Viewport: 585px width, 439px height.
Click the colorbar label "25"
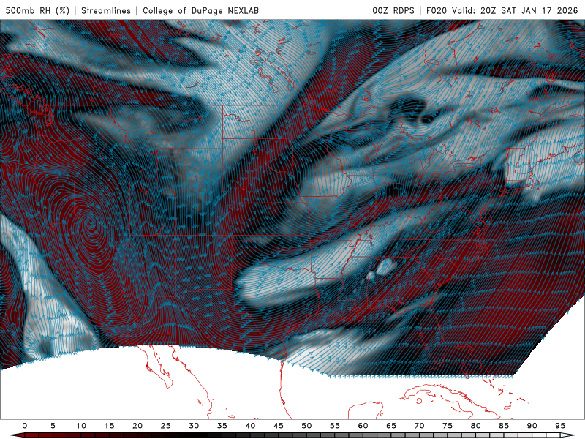pos(166,426)
